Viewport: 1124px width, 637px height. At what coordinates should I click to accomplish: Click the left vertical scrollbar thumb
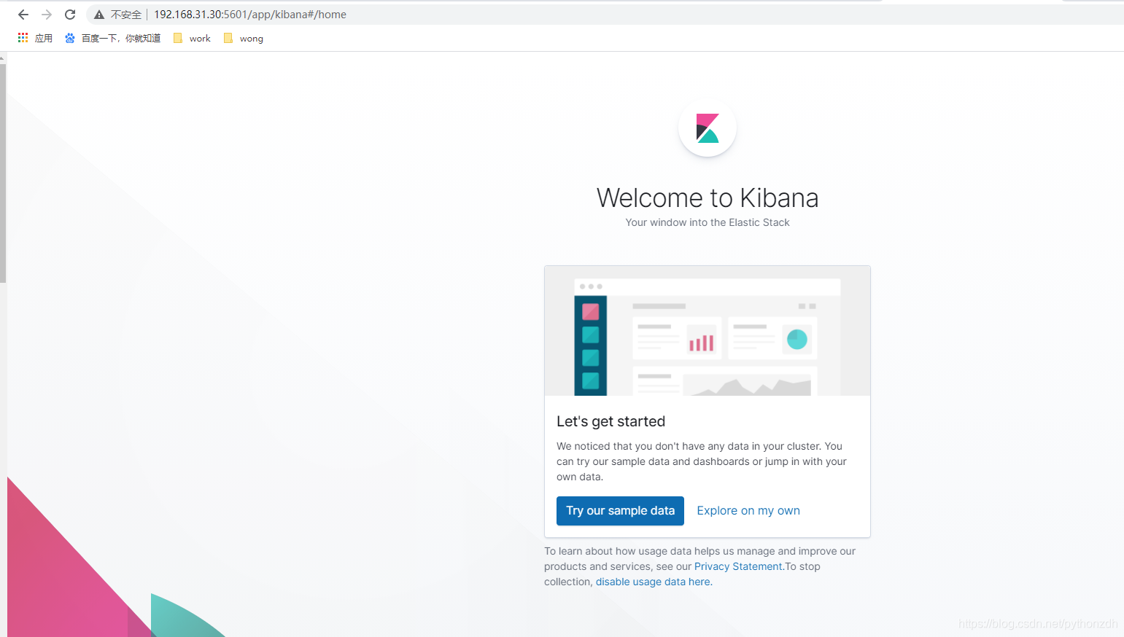coord(3,173)
